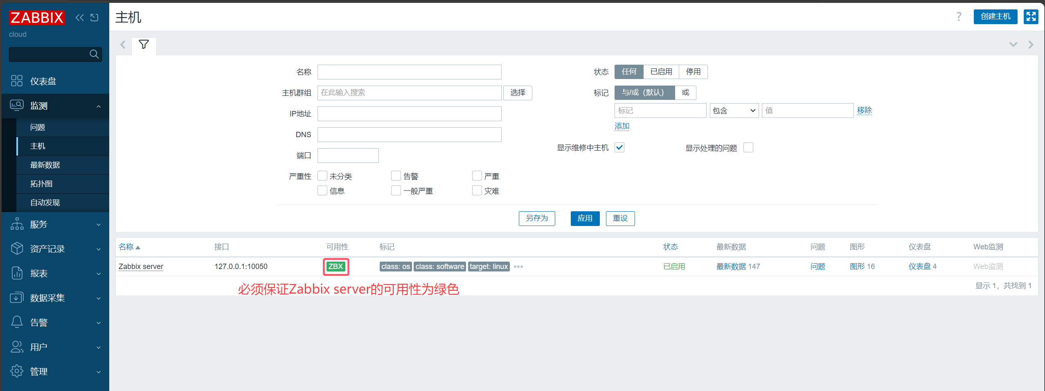Click the 监测 monitoring icon
The image size is (1045, 391).
coord(17,105)
